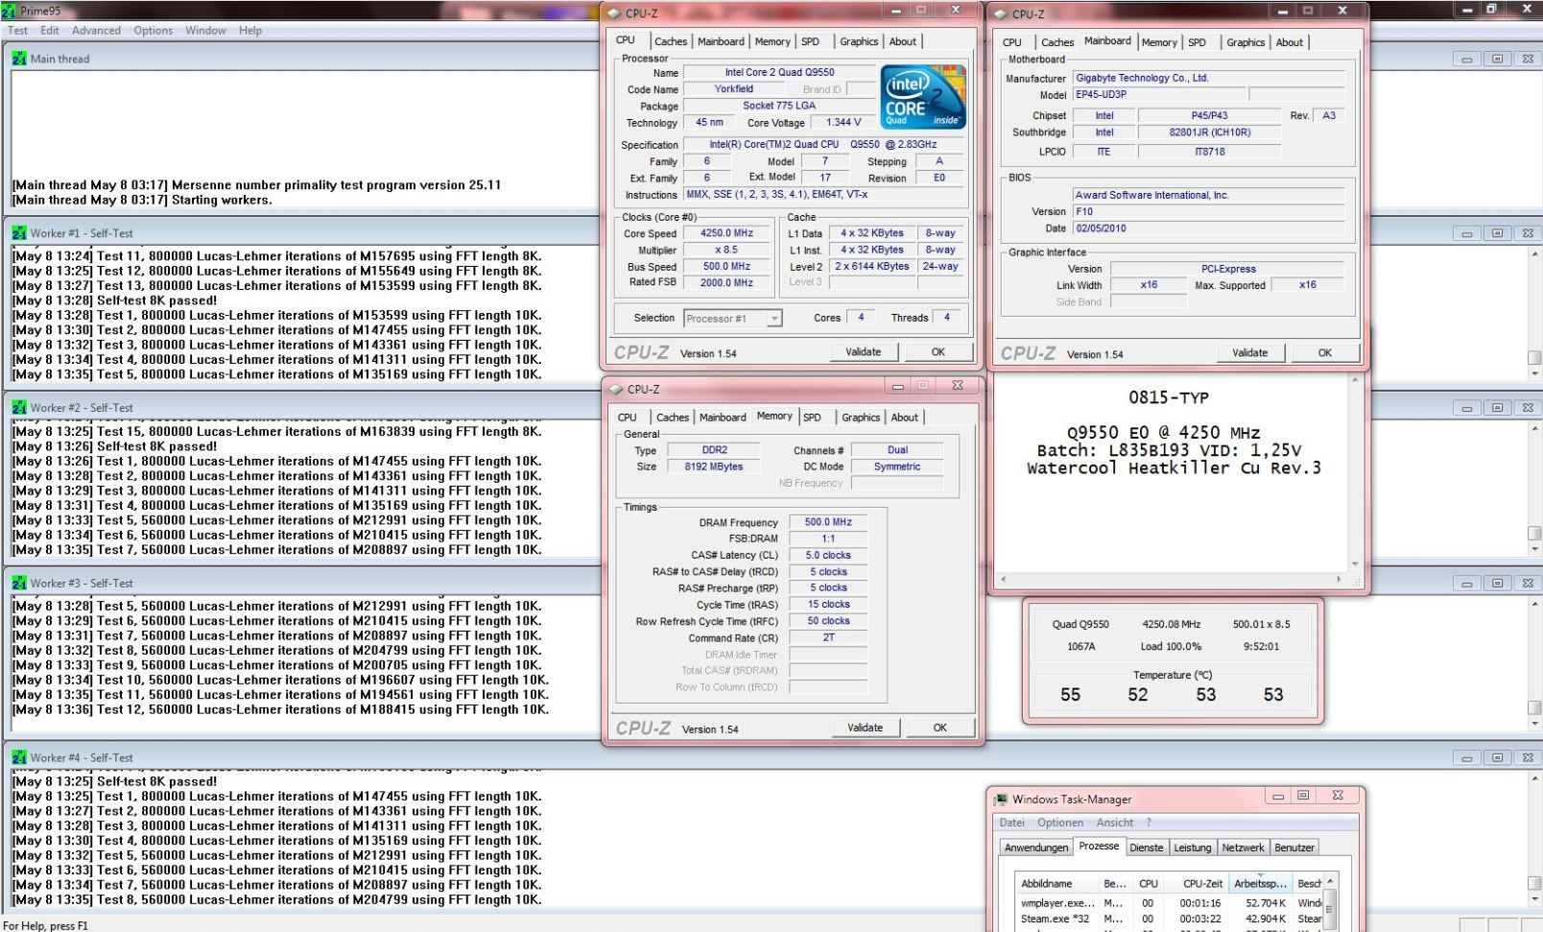Click Validate in the CPU-Z CPU window
Viewport: 1543px width, 932px height.
[863, 351]
